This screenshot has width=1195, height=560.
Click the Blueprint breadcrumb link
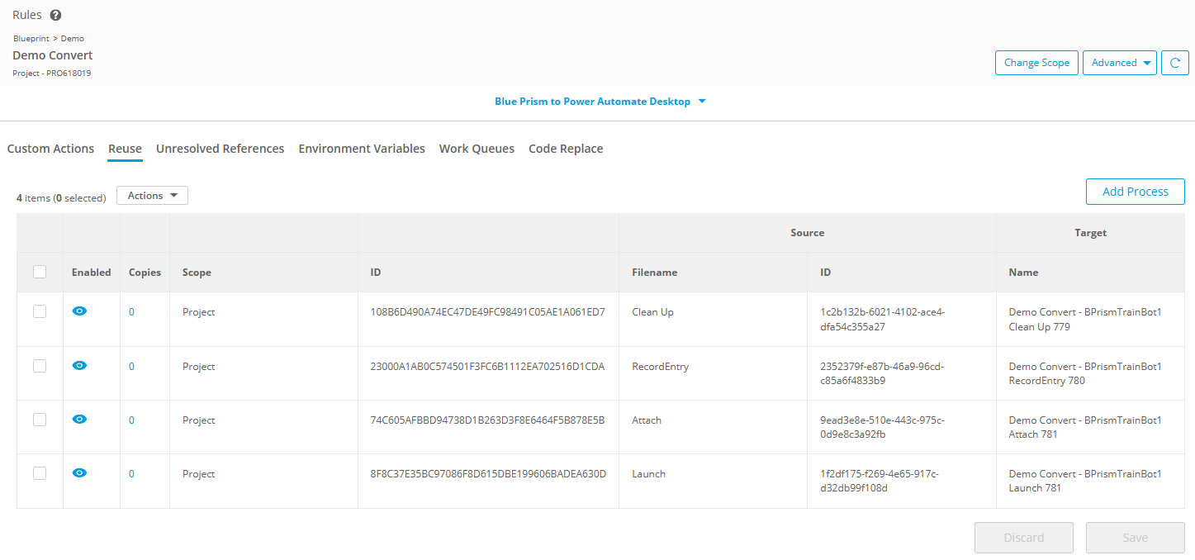[x=31, y=39]
